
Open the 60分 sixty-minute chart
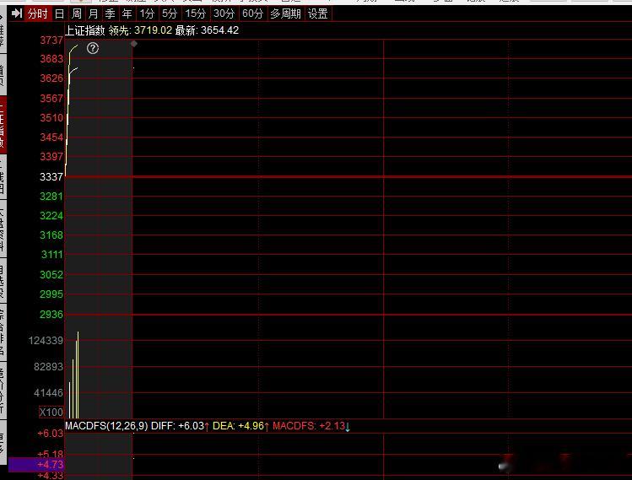[x=253, y=13]
